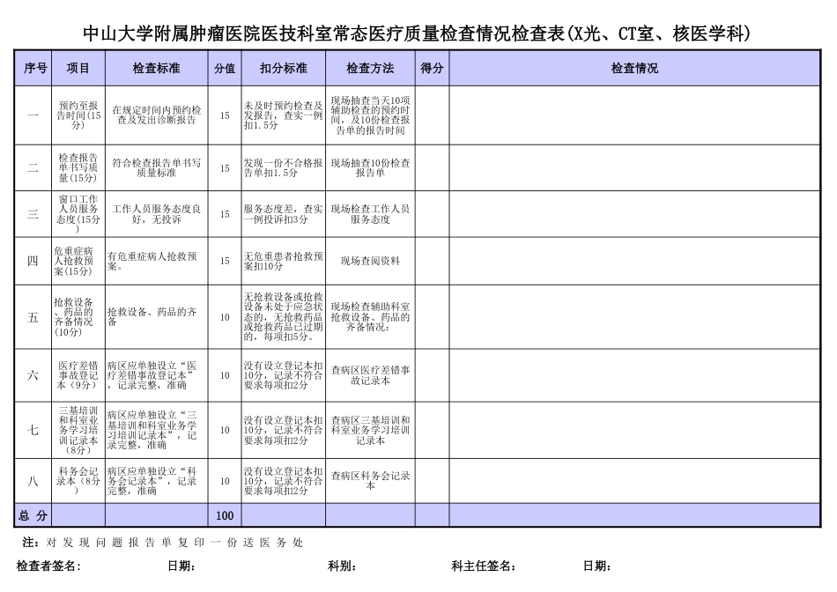This screenshot has width=837, height=592.
Task: Click 发现一份不合格报告单扣1.5分 cell
Action: click(x=284, y=167)
